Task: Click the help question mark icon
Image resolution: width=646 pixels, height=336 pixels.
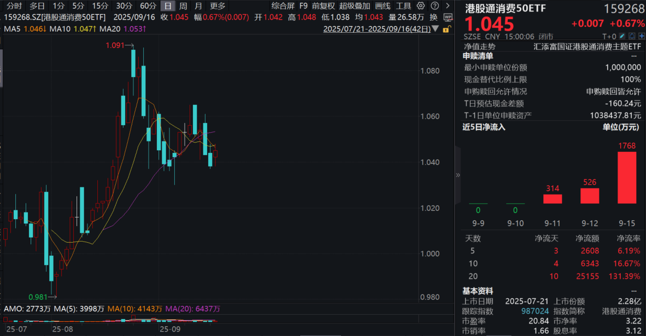Action: pyautogui.click(x=432, y=6)
